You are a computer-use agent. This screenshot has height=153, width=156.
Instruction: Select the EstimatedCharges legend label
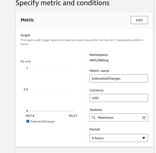[x=43, y=121]
